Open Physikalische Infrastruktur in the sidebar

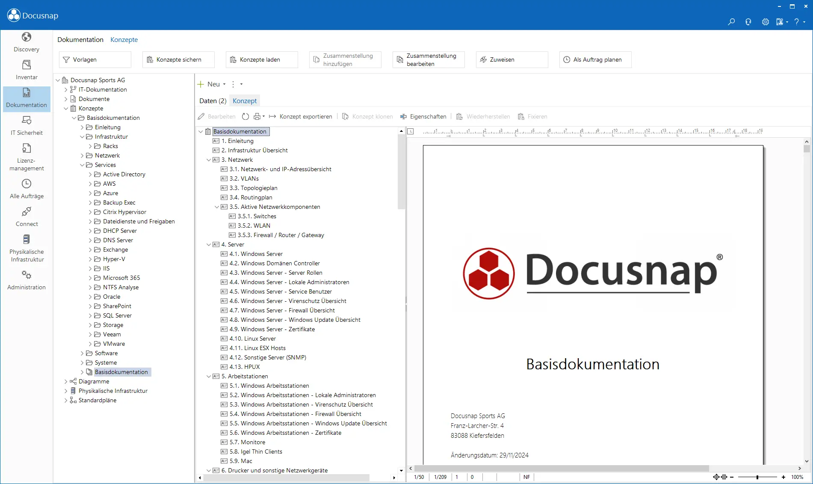27,249
